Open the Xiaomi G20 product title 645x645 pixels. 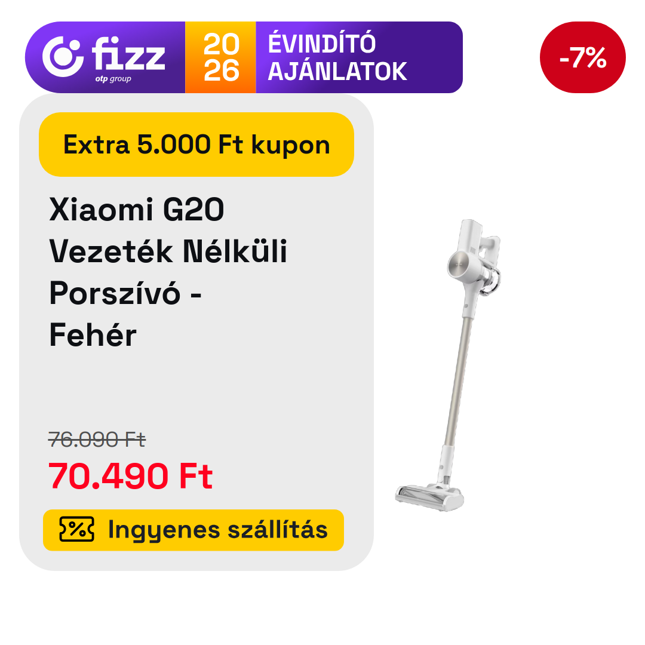tap(168, 272)
